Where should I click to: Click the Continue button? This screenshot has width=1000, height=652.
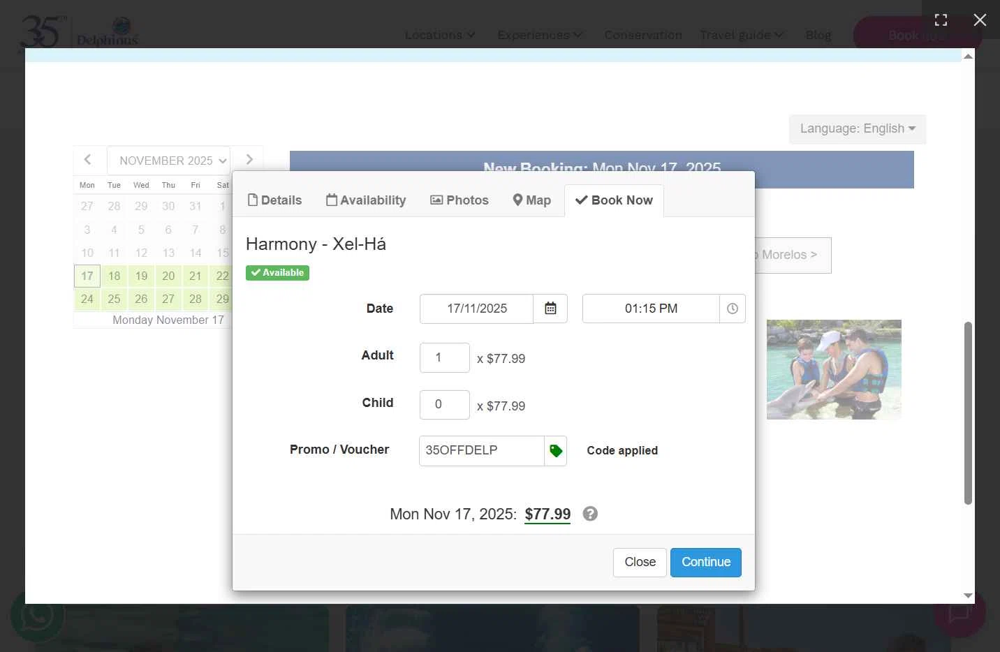pos(706,563)
